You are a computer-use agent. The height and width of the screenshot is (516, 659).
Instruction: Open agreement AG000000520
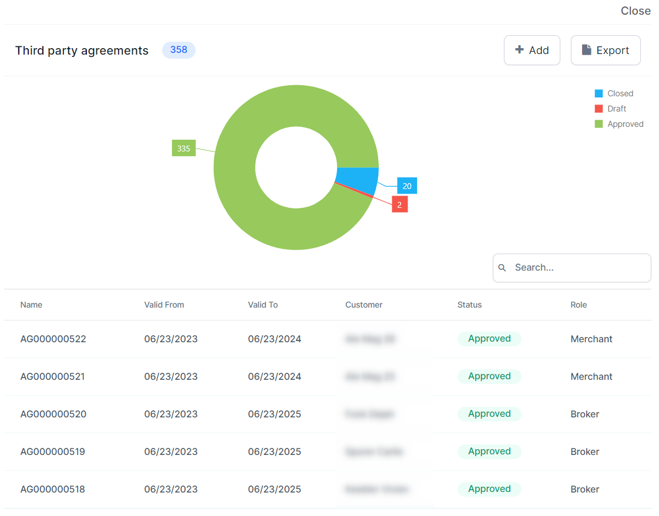53,414
